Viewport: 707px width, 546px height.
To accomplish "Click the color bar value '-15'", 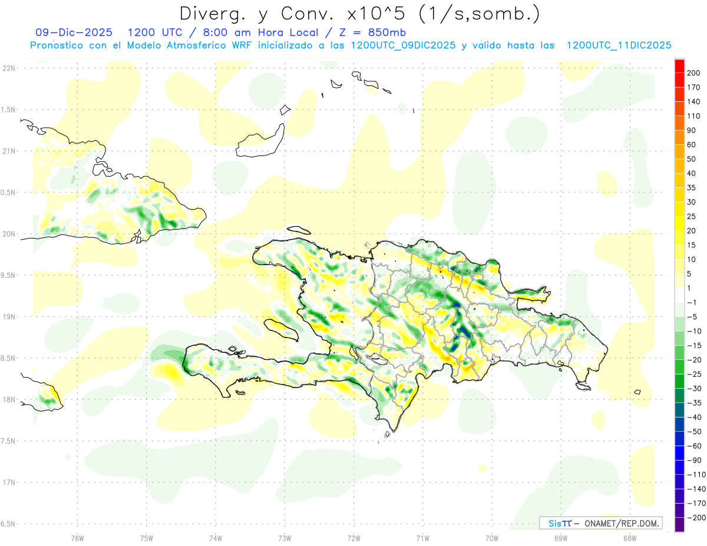I will (x=695, y=346).
